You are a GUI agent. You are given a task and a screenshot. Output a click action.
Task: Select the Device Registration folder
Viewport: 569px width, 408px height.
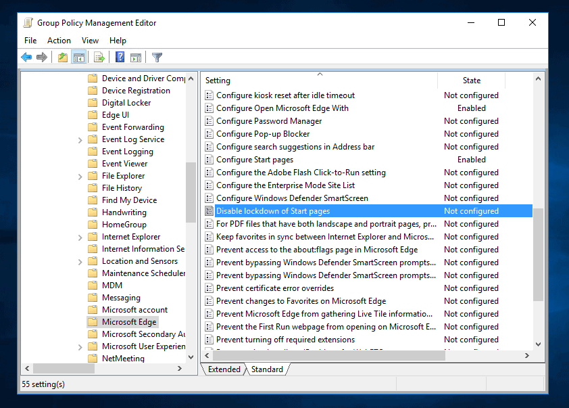click(x=136, y=91)
